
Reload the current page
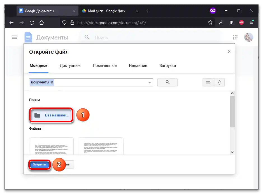tap(32, 22)
